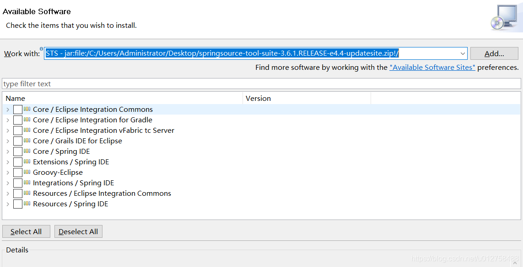Expand Extensions / Spring IDE node
Screen dimensions: 523x267
[8, 162]
